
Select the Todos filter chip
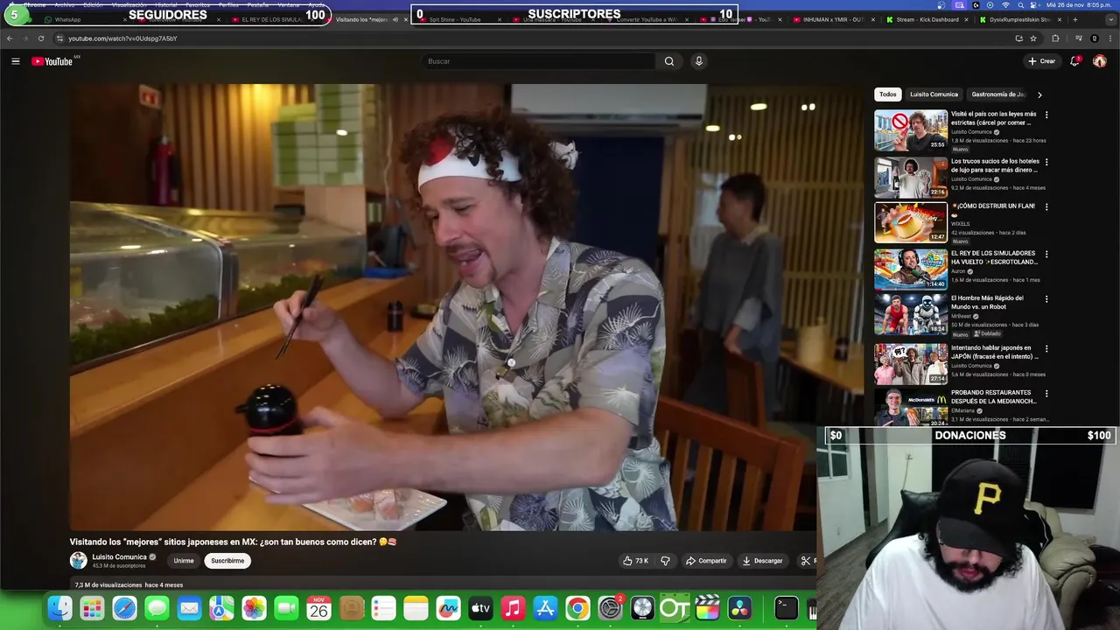click(x=888, y=94)
